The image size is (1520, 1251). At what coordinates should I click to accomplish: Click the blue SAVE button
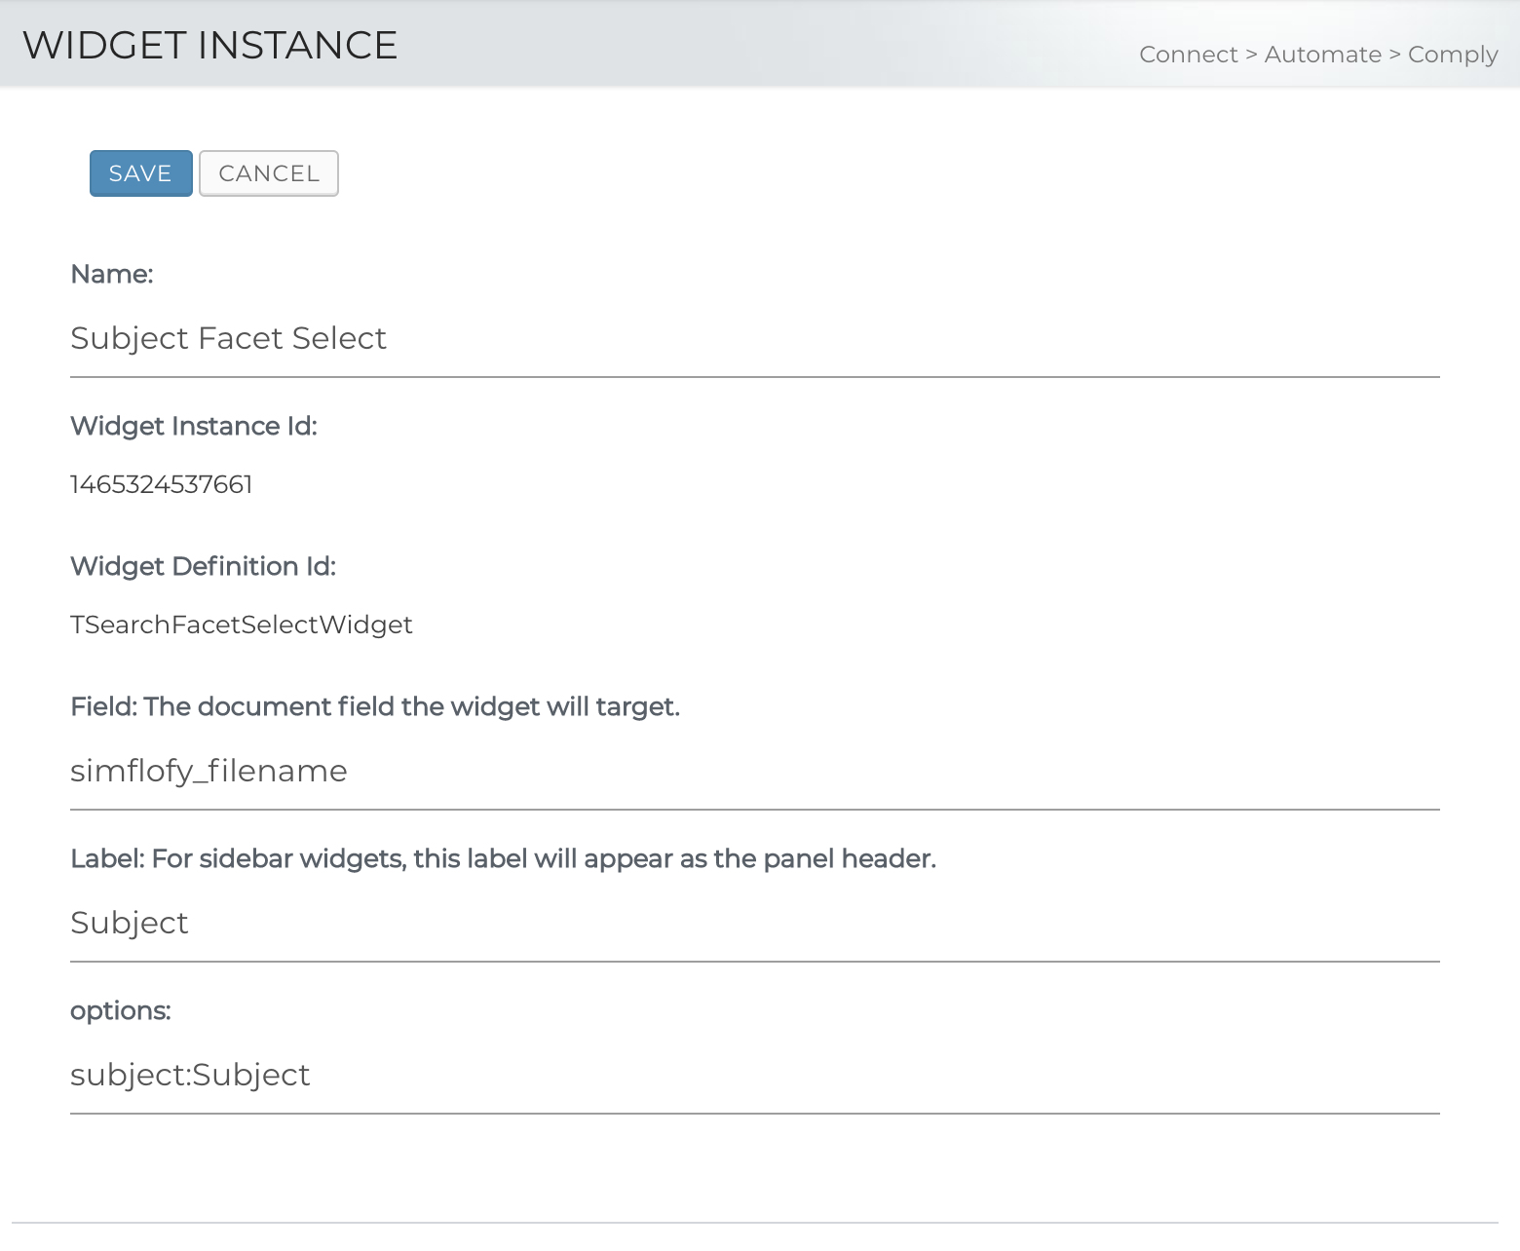tap(140, 173)
